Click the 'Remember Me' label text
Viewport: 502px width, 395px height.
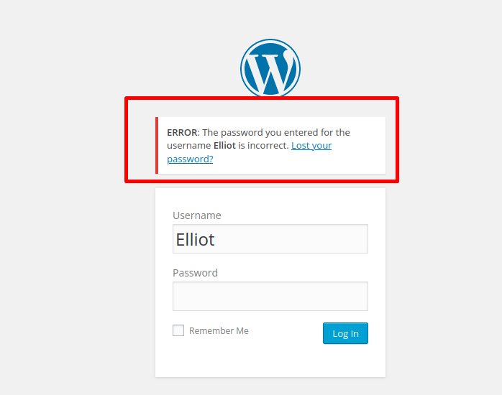(x=219, y=331)
